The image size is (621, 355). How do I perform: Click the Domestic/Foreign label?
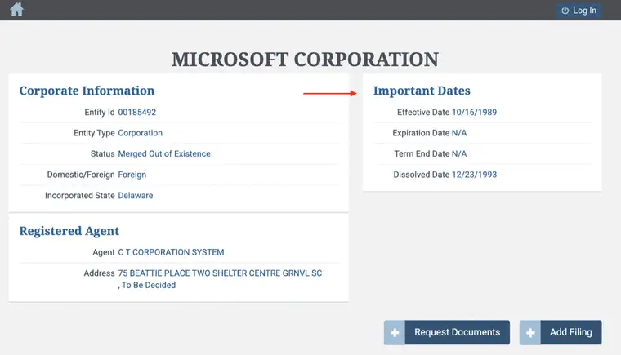(x=81, y=175)
